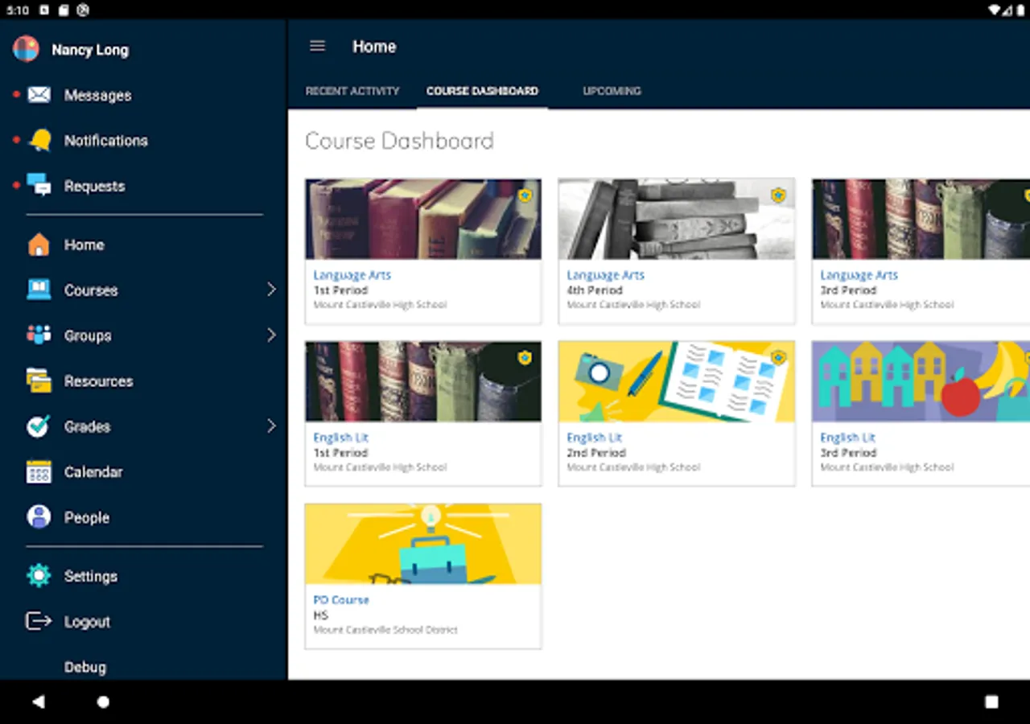Open the PD Course link

point(341,600)
